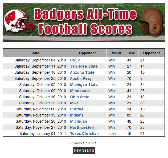
Task: Open the Michigan opponent link for November 20
Action: coord(79,121)
